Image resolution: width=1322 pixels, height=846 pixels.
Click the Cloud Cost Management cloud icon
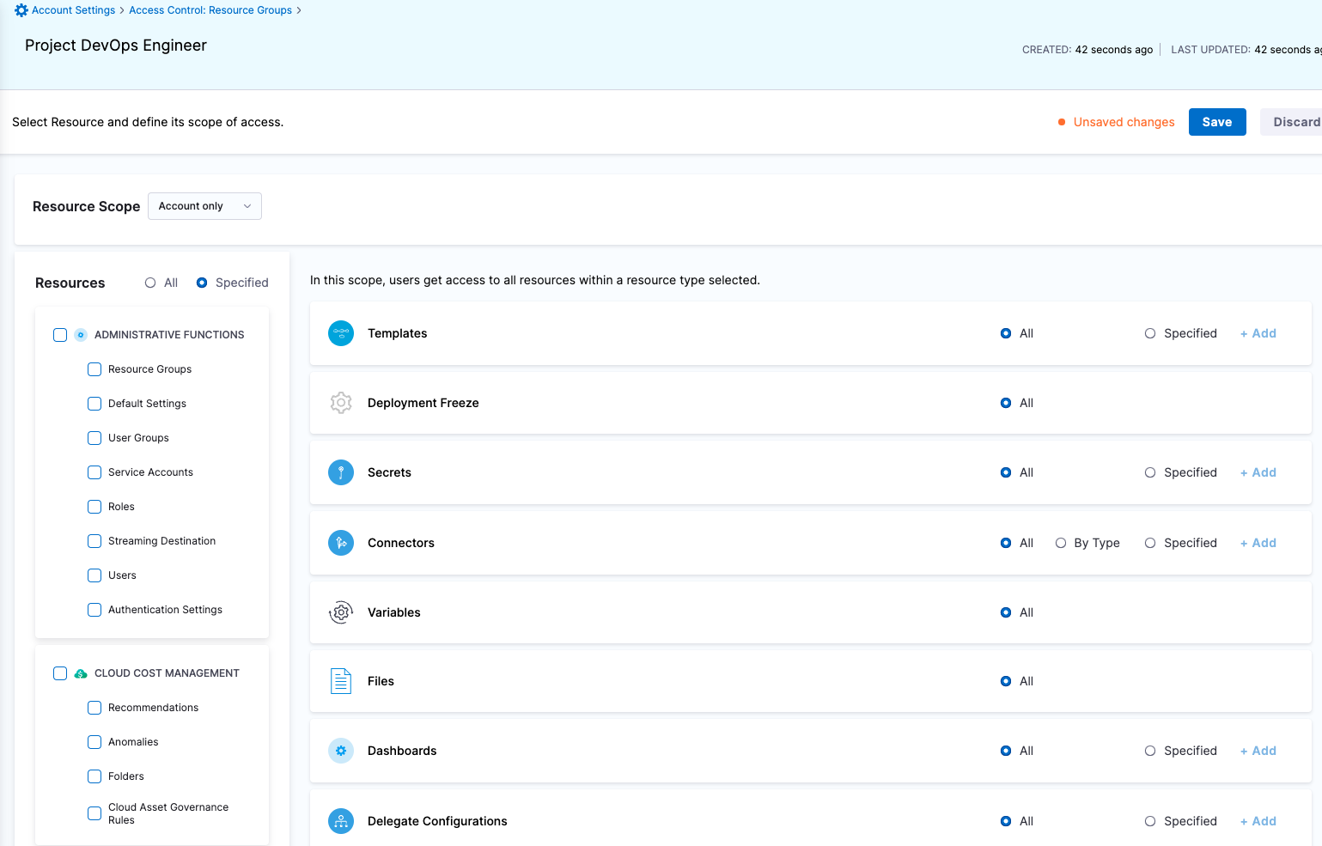pyautogui.click(x=80, y=673)
